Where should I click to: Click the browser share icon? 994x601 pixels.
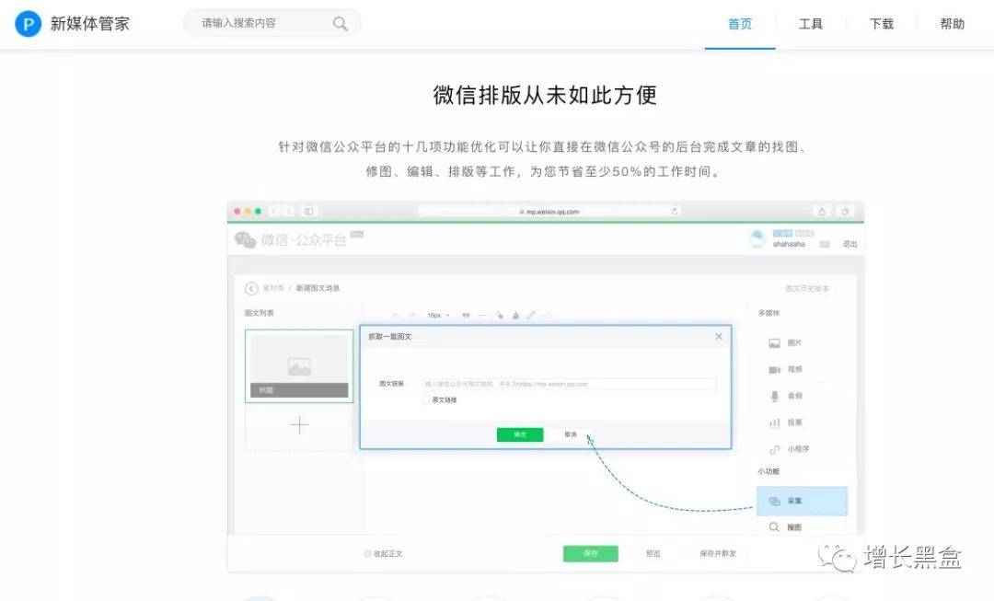(x=822, y=211)
